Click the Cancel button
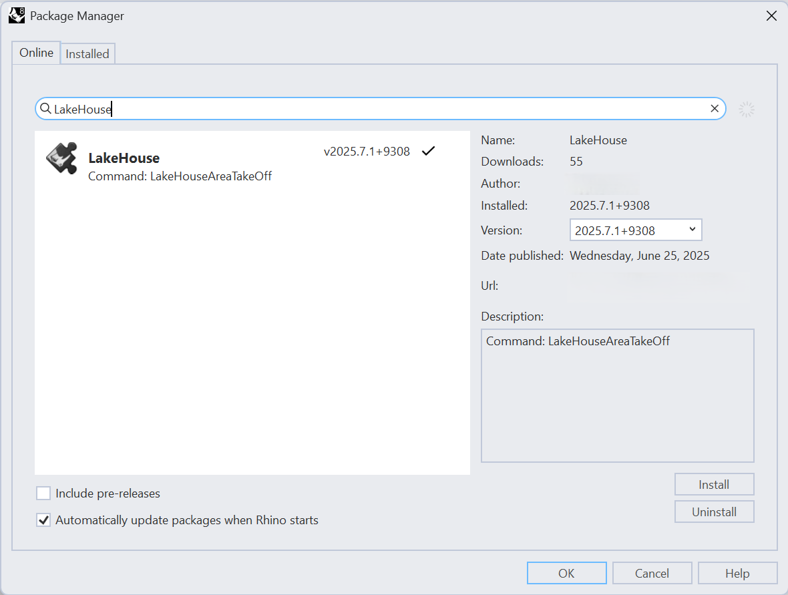 [652, 573]
